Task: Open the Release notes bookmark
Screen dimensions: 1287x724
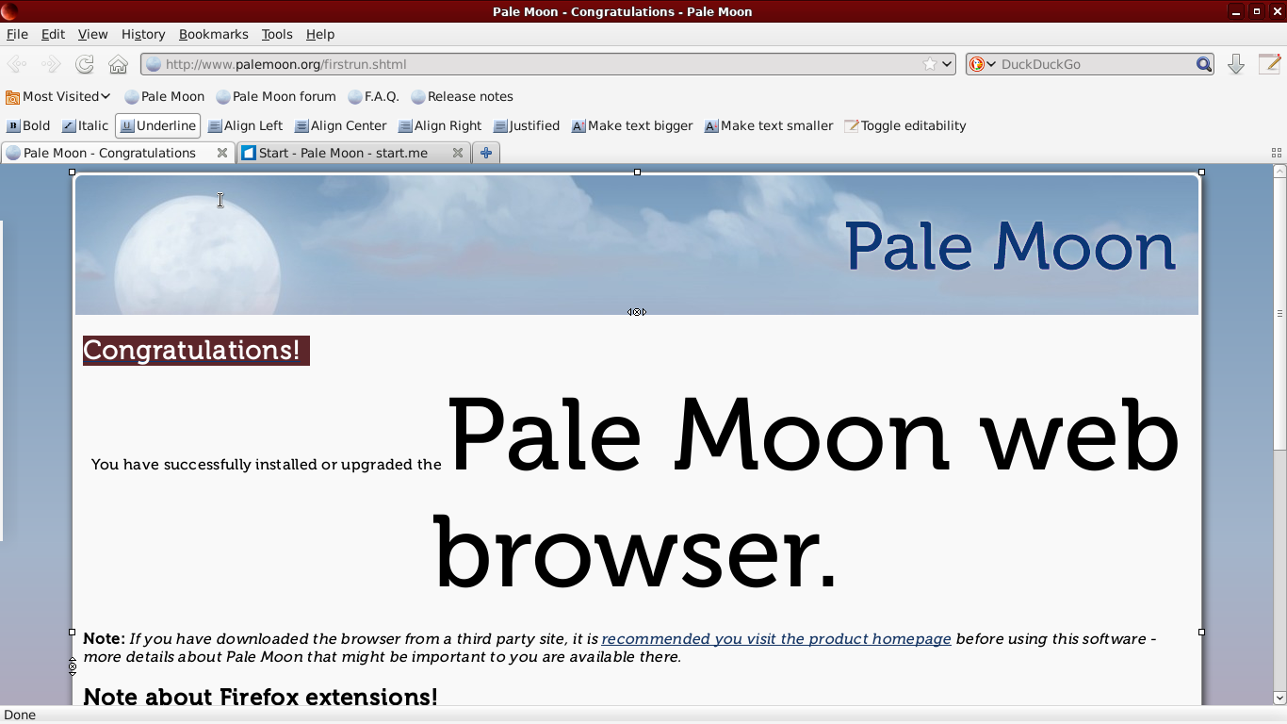Action: 463,96
